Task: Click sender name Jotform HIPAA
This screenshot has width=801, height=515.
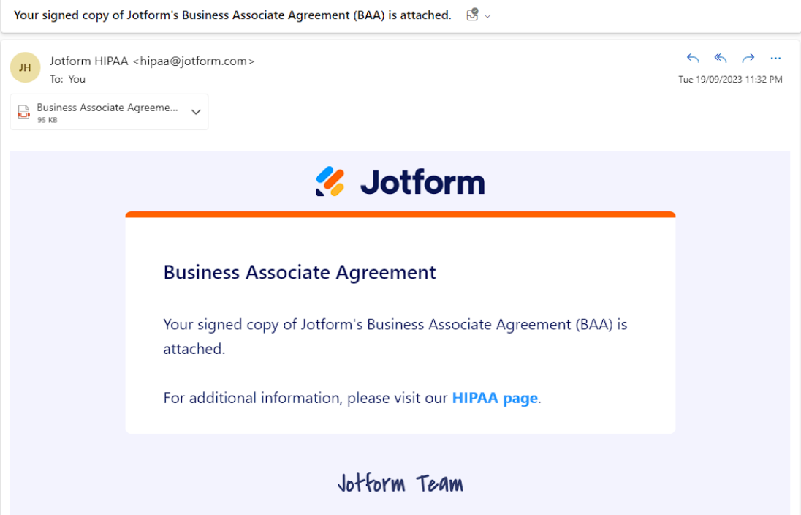Action: click(x=89, y=61)
